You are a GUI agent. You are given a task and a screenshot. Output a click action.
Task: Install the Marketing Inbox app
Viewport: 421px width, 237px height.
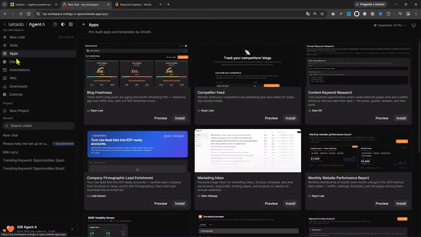tap(290, 203)
